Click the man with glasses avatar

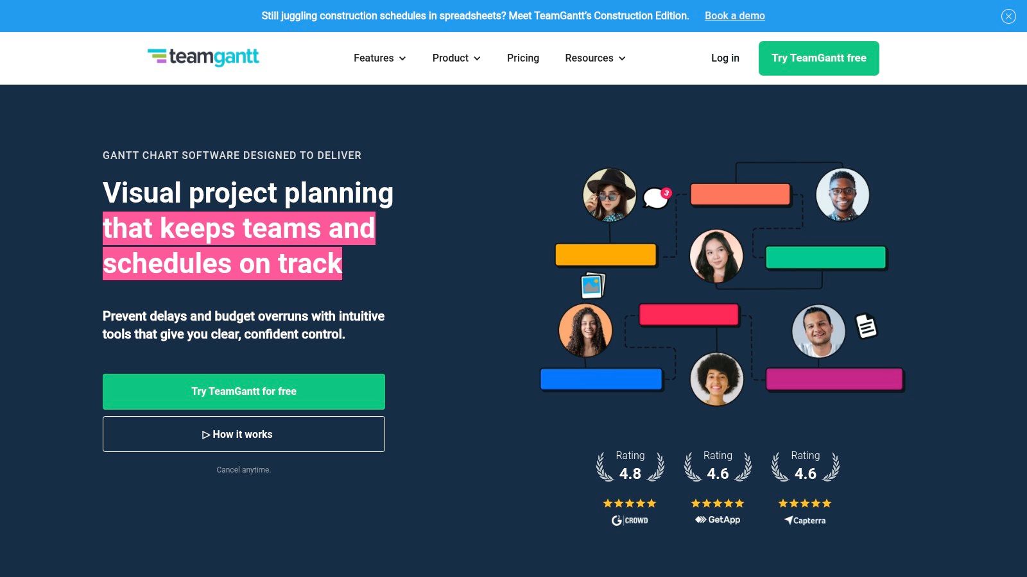(x=842, y=195)
